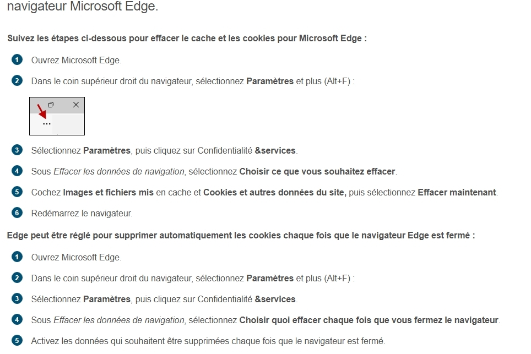Image resolution: width=531 pixels, height=354 pixels.
Task: Click 'Choisir quoi effacer chaque fois que vous fermez le navigateur'
Action: point(369,320)
